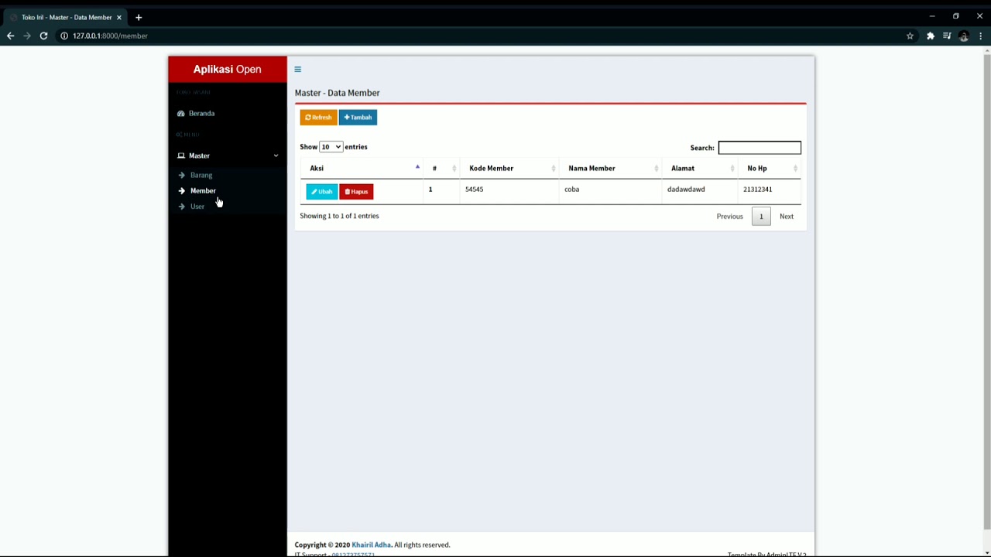Focus the table Search input field
The image size is (991, 557).
[x=760, y=148]
